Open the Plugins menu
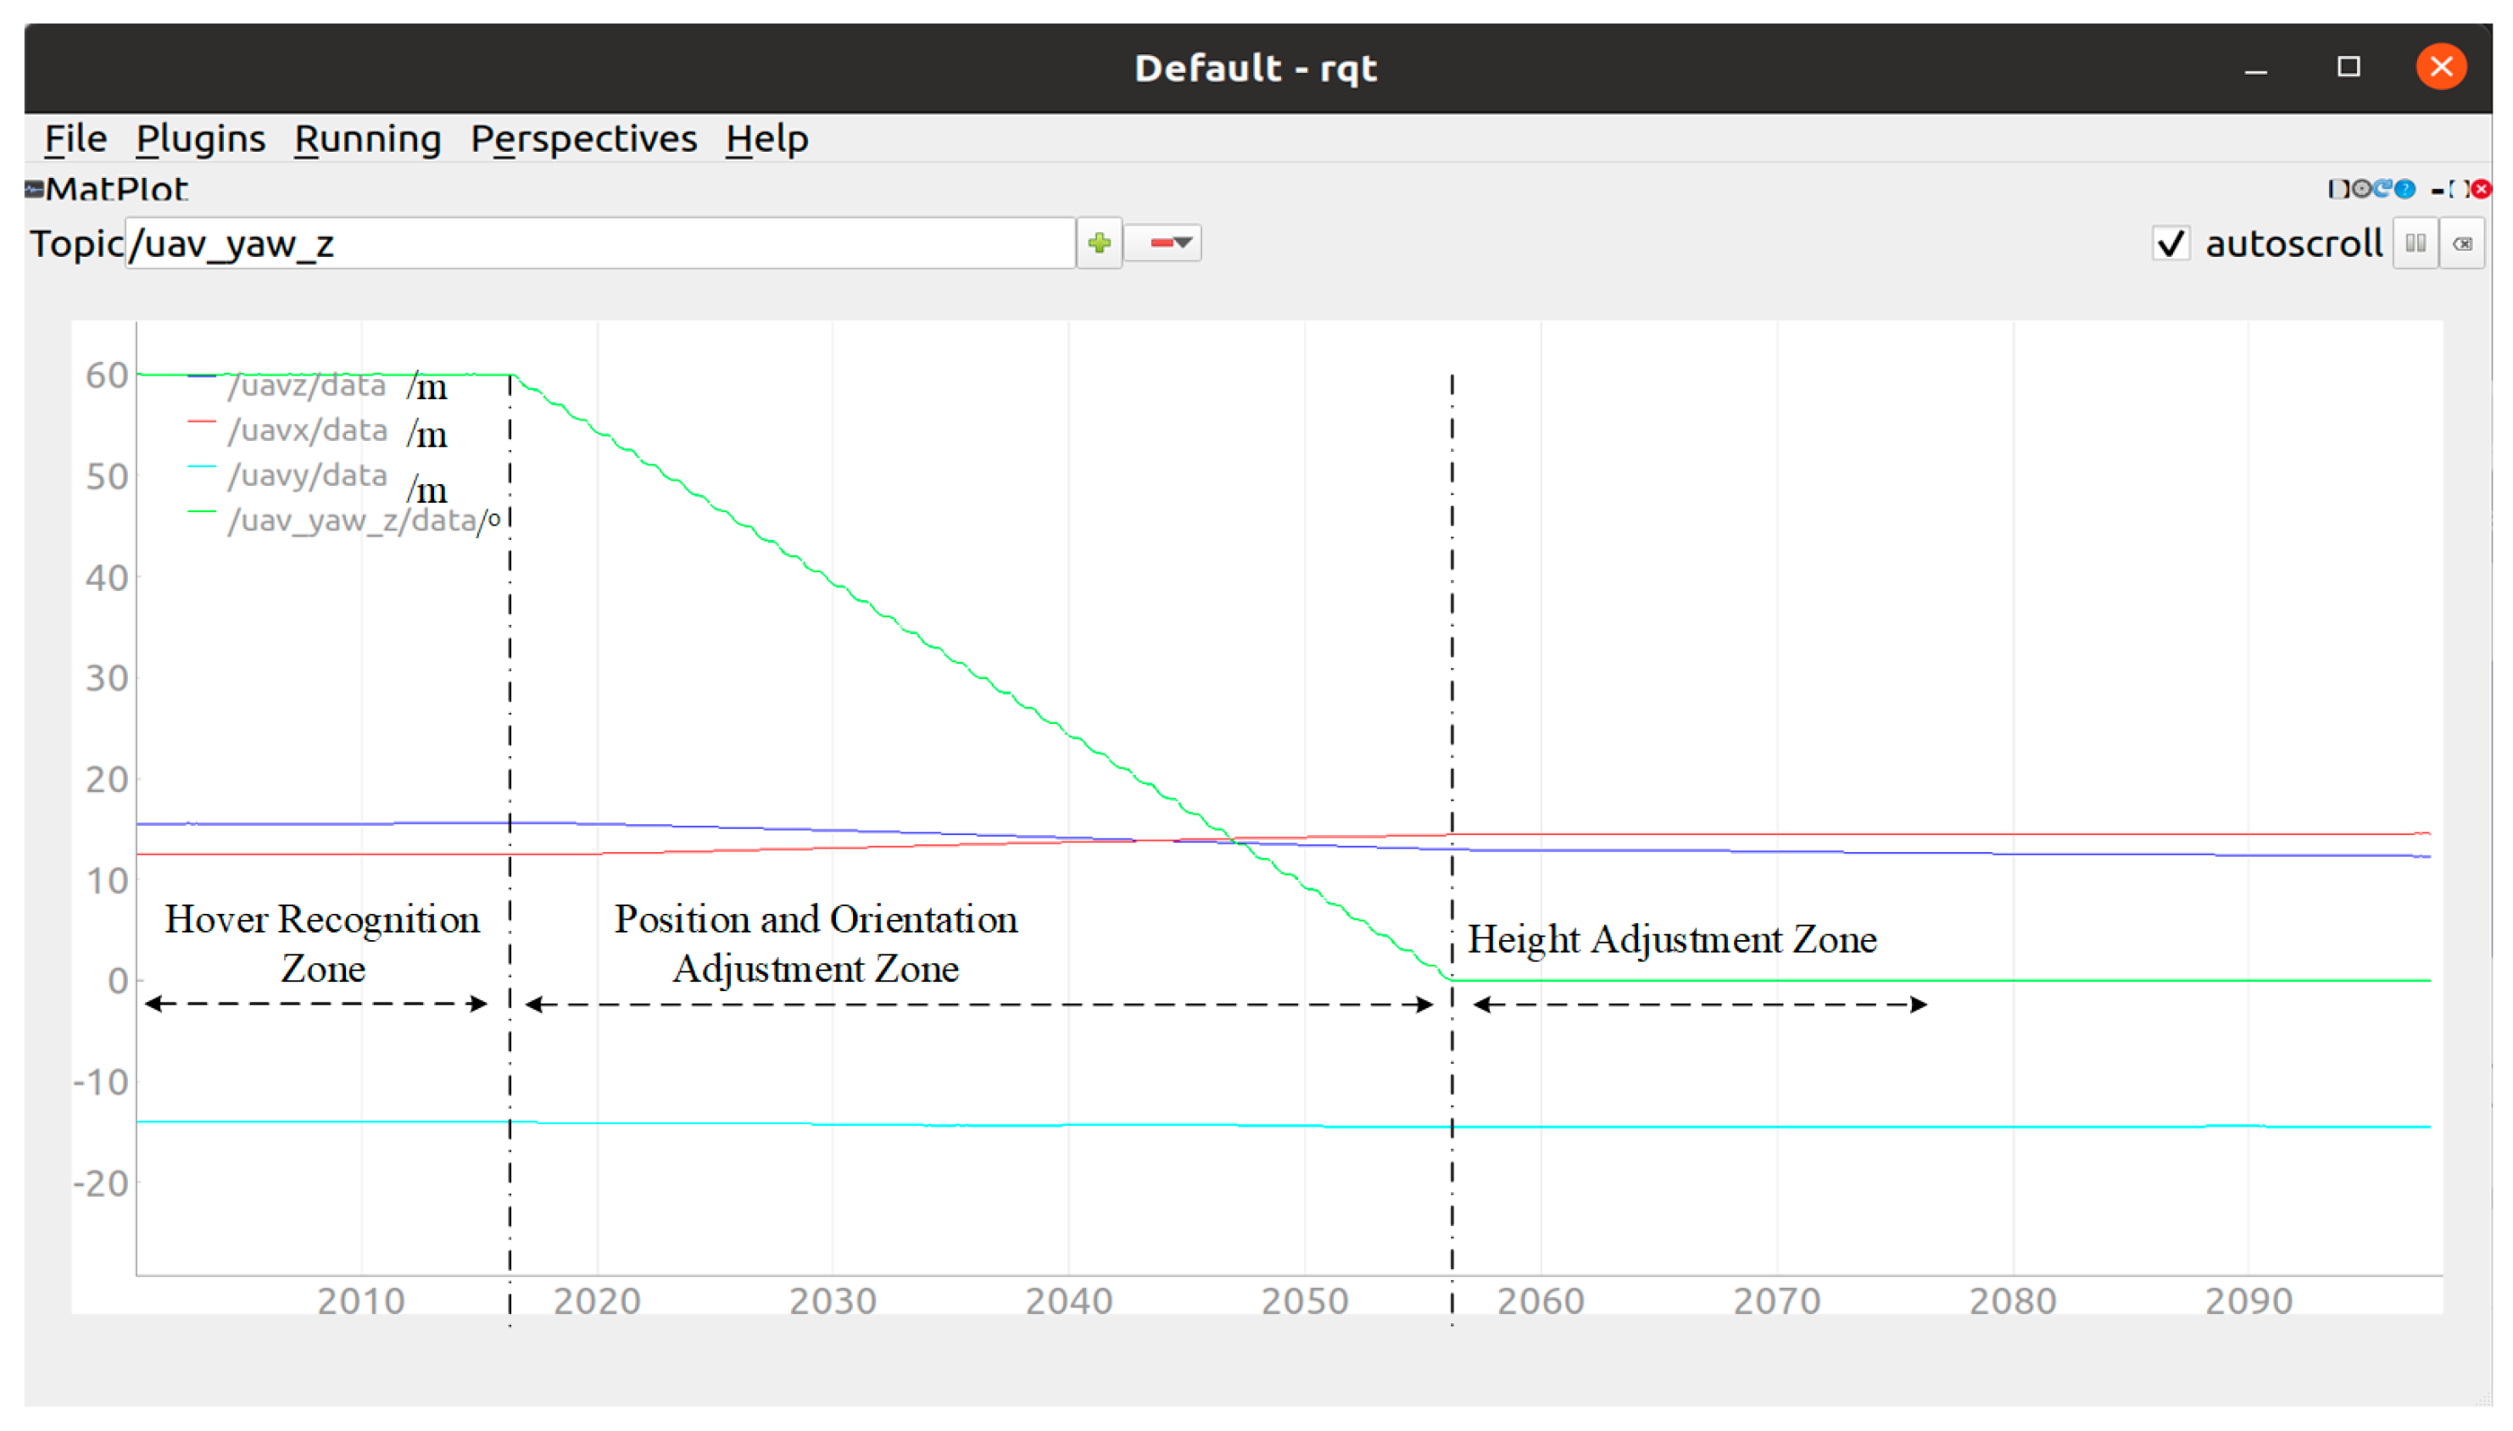Image resolution: width=2513 pixels, height=1431 pixels. (x=200, y=138)
